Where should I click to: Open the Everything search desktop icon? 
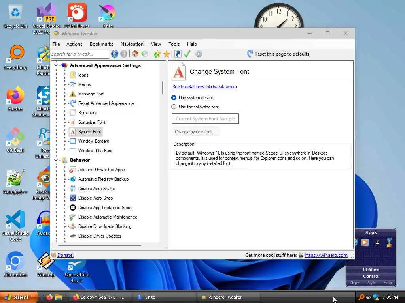(15, 58)
